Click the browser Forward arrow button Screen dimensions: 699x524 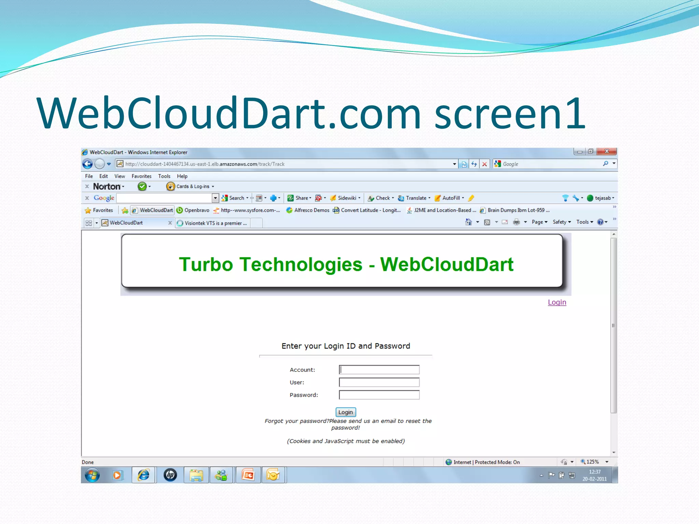(x=99, y=164)
